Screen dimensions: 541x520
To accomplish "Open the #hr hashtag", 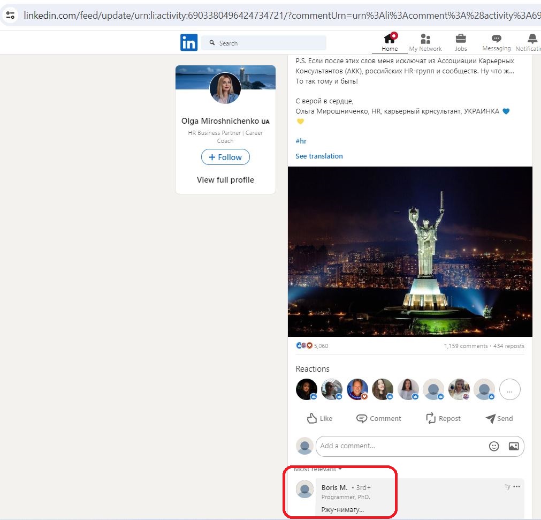I will click(x=301, y=141).
